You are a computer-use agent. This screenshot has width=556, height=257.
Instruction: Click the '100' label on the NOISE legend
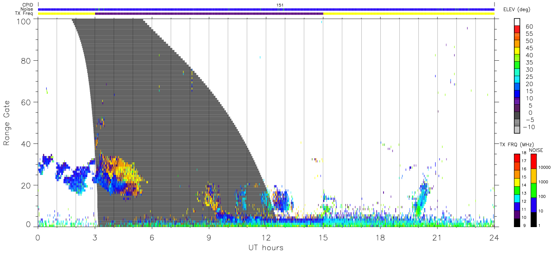click(x=542, y=197)
